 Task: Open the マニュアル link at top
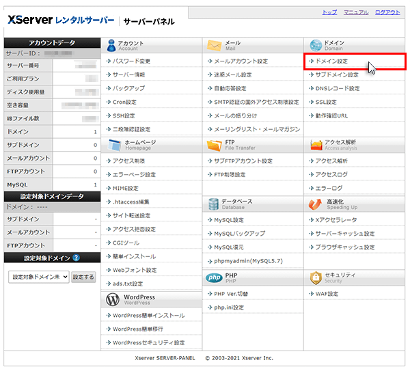(356, 13)
